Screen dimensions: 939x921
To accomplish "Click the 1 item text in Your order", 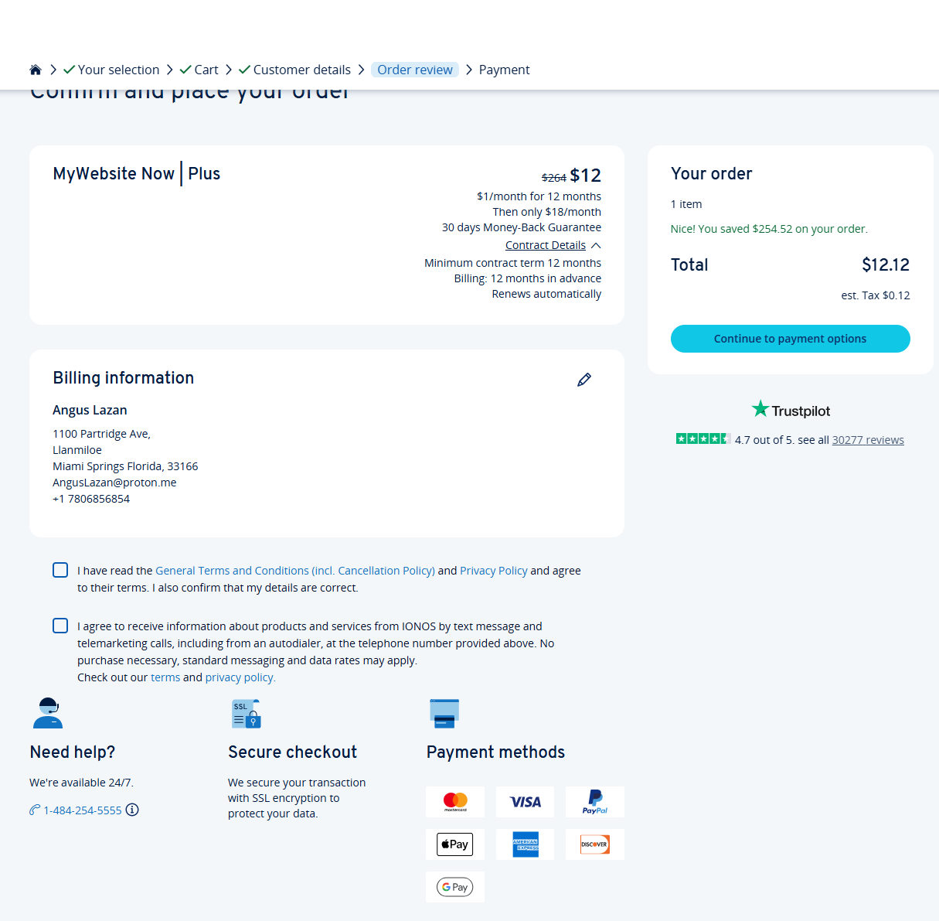I will coord(686,204).
